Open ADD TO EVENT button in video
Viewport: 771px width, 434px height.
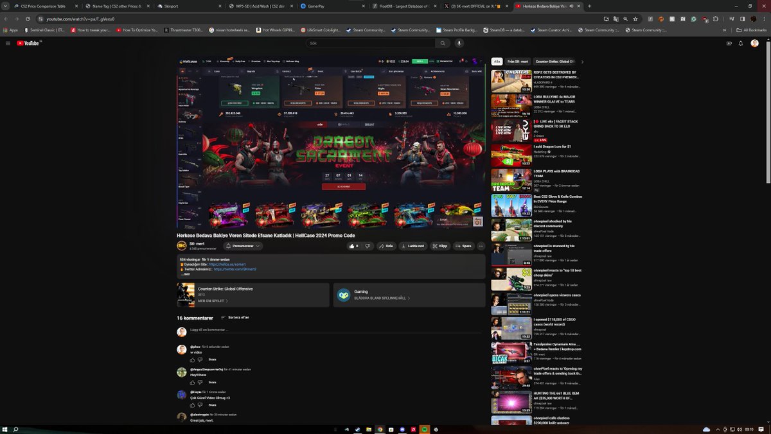click(343, 187)
